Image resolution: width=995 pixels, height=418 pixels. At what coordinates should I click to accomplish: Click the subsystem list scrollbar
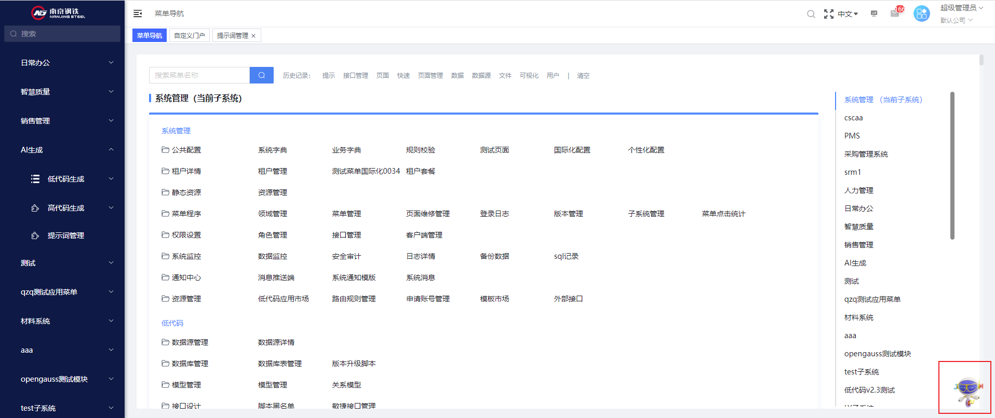point(952,165)
